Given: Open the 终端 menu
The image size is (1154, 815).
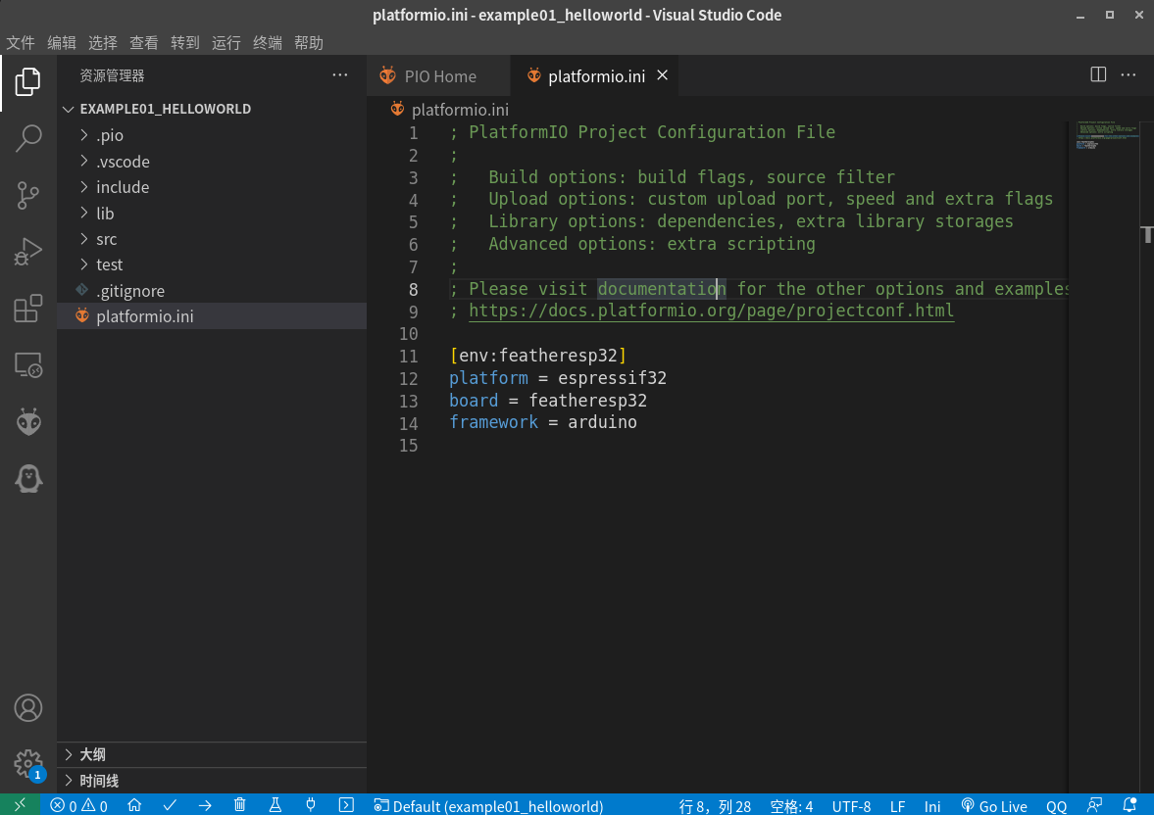Looking at the screenshot, I should (267, 42).
